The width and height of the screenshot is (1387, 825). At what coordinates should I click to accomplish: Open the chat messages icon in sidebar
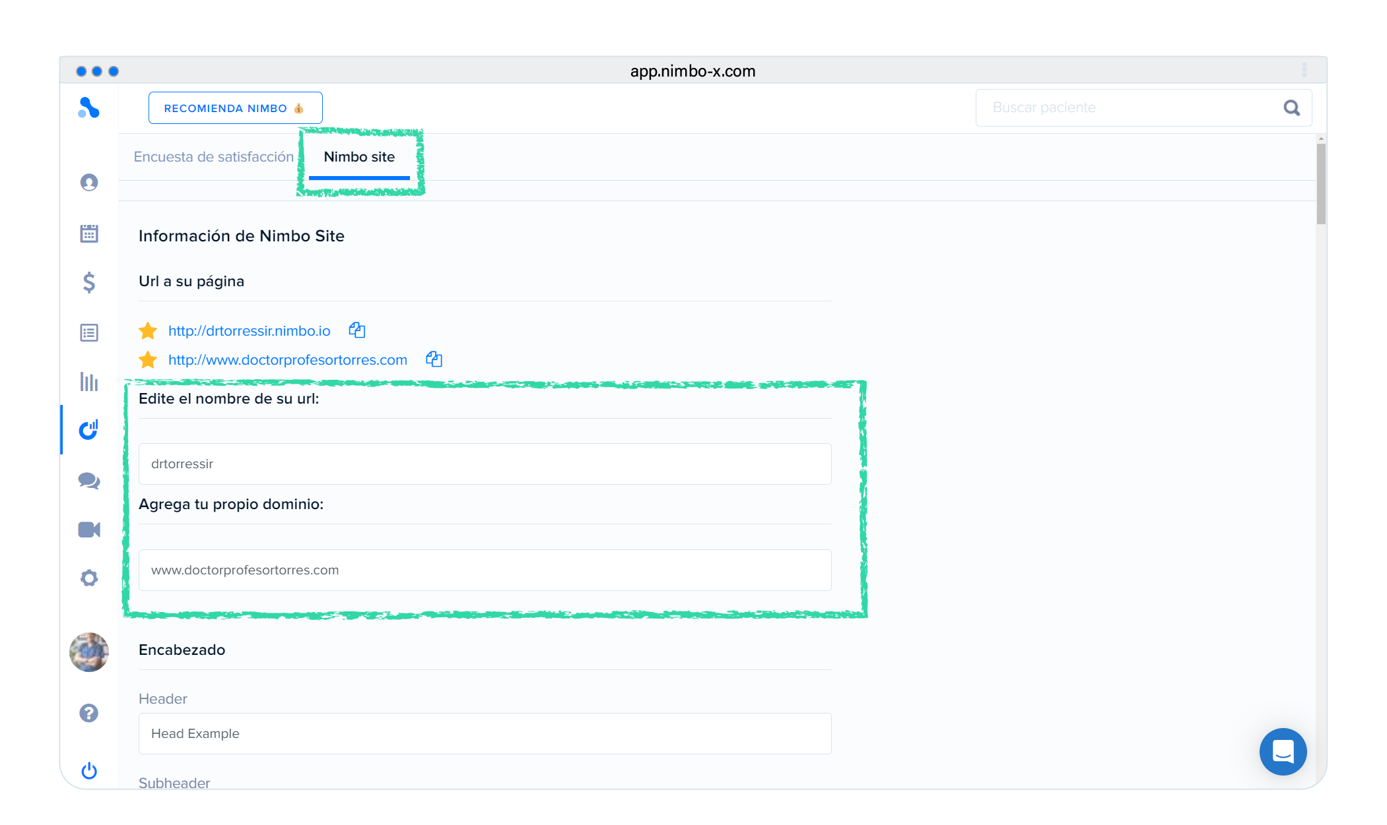pos(89,481)
